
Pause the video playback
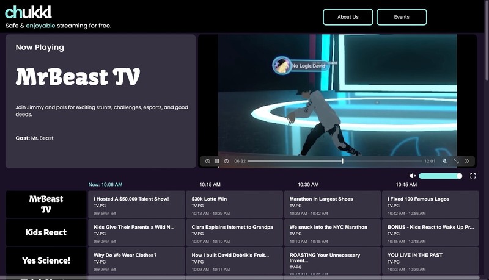coord(217,161)
